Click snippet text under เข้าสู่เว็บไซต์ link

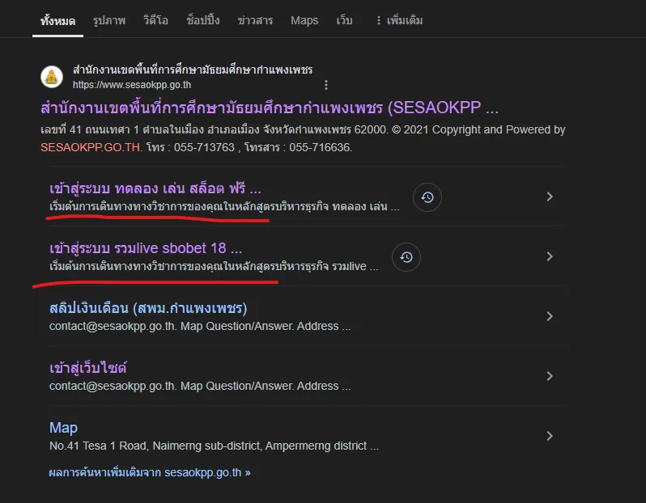point(200,386)
